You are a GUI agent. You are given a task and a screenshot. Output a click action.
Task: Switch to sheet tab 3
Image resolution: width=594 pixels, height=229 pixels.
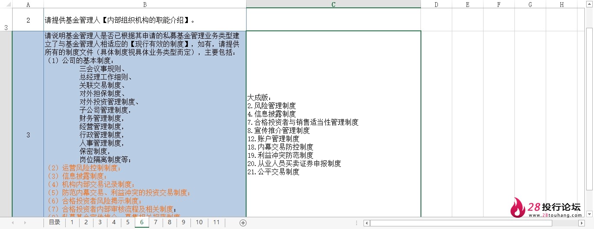click(x=100, y=222)
